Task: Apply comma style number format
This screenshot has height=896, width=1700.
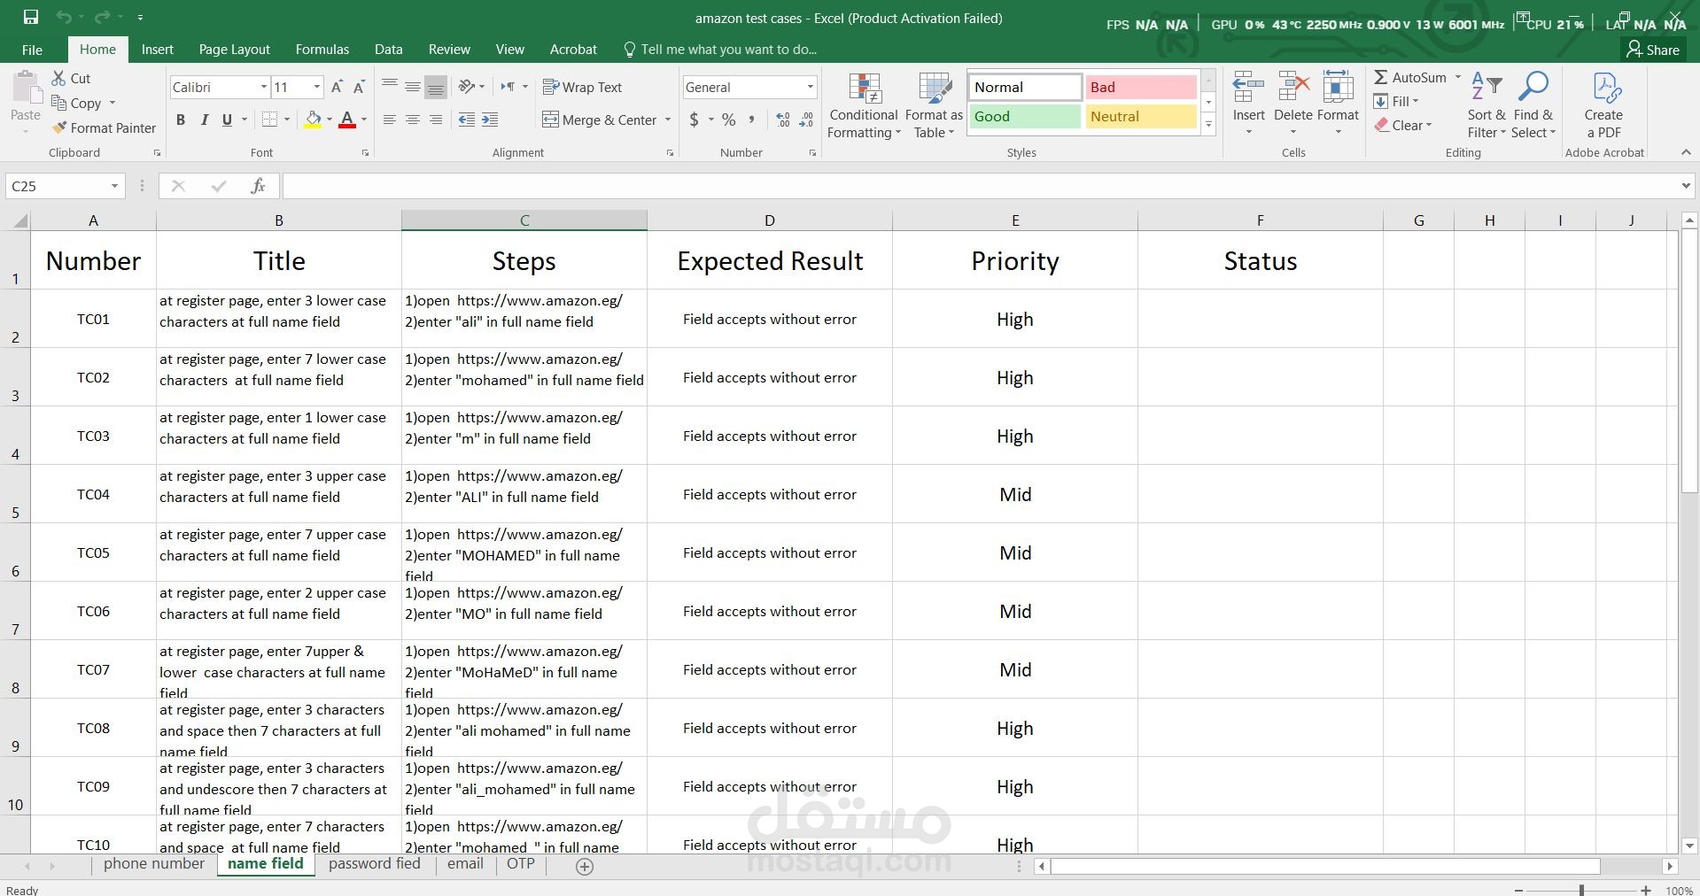Action: click(x=751, y=120)
